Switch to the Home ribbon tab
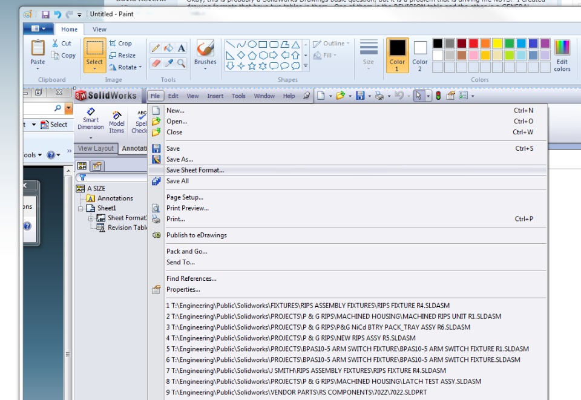Viewport: 581px width, 400px height. [x=69, y=29]
